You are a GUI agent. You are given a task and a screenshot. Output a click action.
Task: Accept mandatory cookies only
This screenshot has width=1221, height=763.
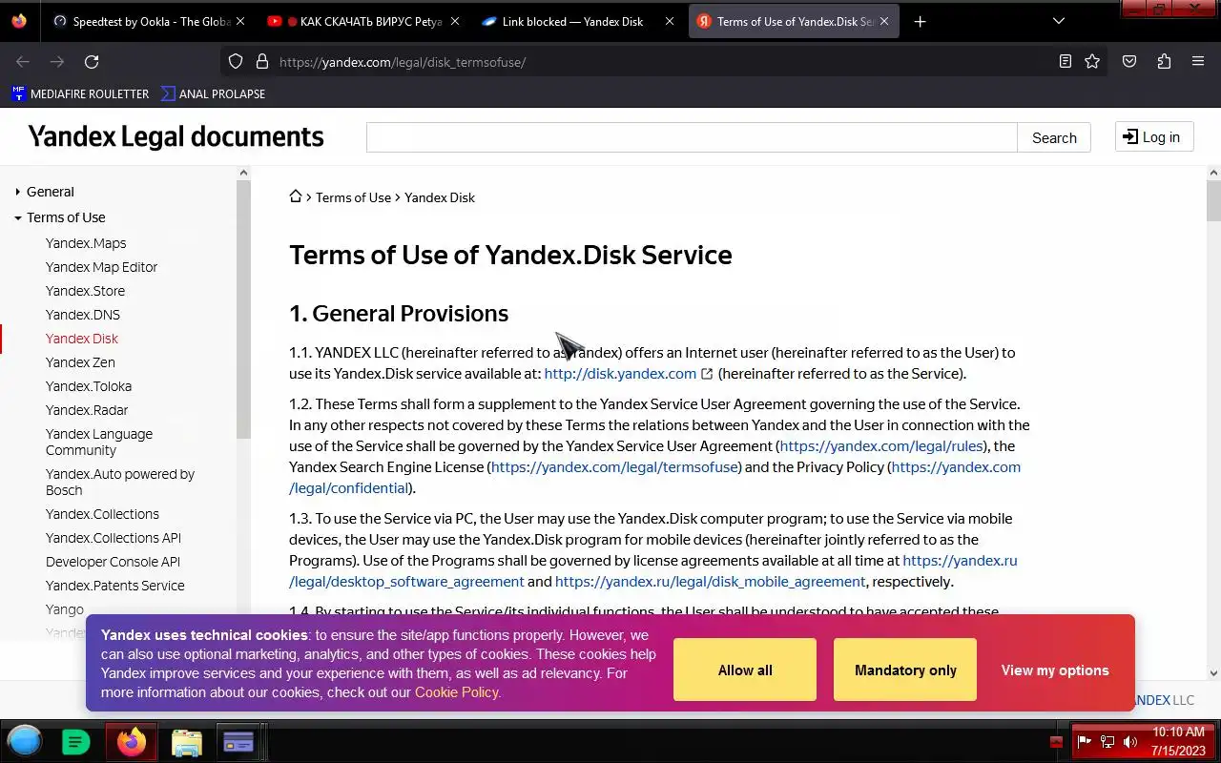pos(905,670)
